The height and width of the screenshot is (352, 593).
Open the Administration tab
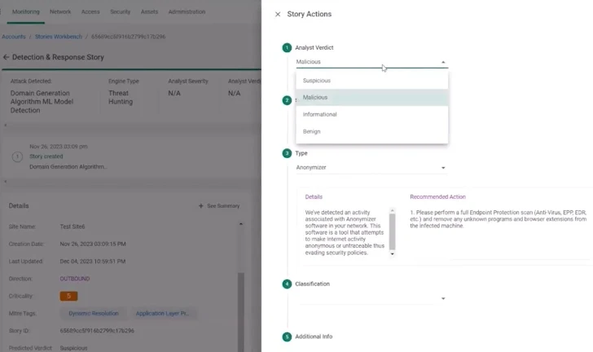point(187,12)
